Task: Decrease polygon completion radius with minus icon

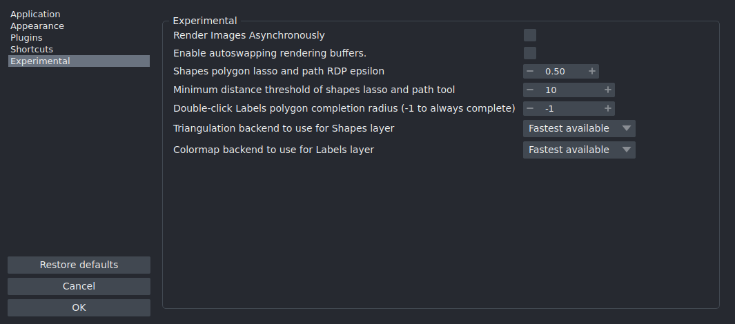Action: pyautogui.click(x=530, y=108)
